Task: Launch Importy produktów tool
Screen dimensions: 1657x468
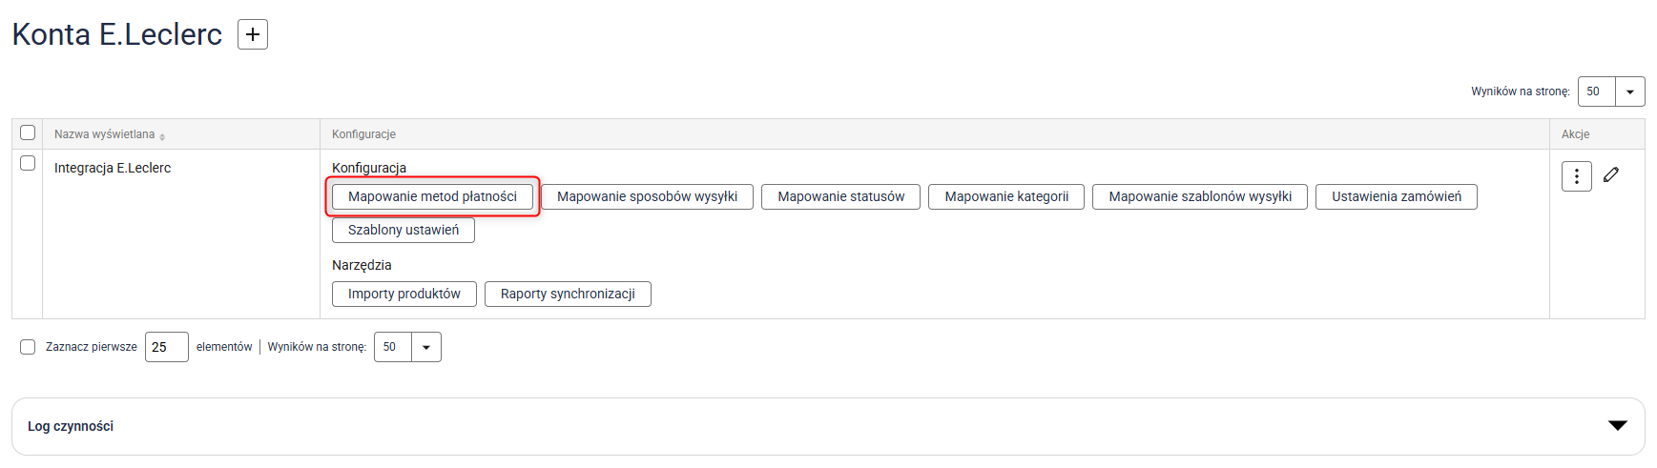Action: tap(404, 294)
